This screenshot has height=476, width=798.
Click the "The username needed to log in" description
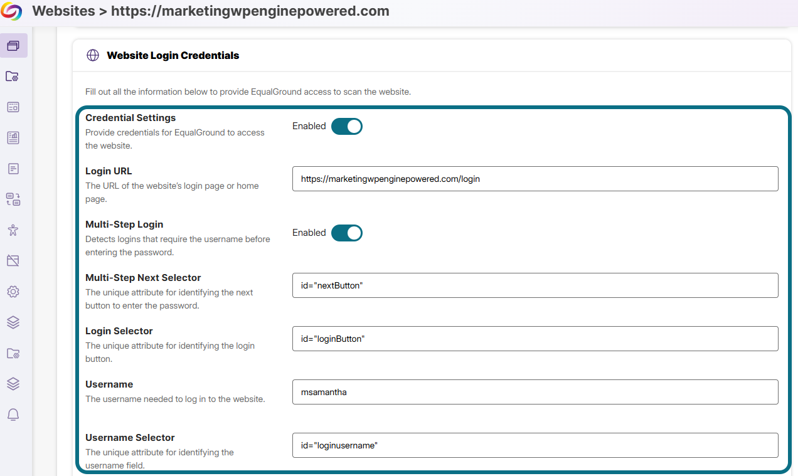[175, 399]
